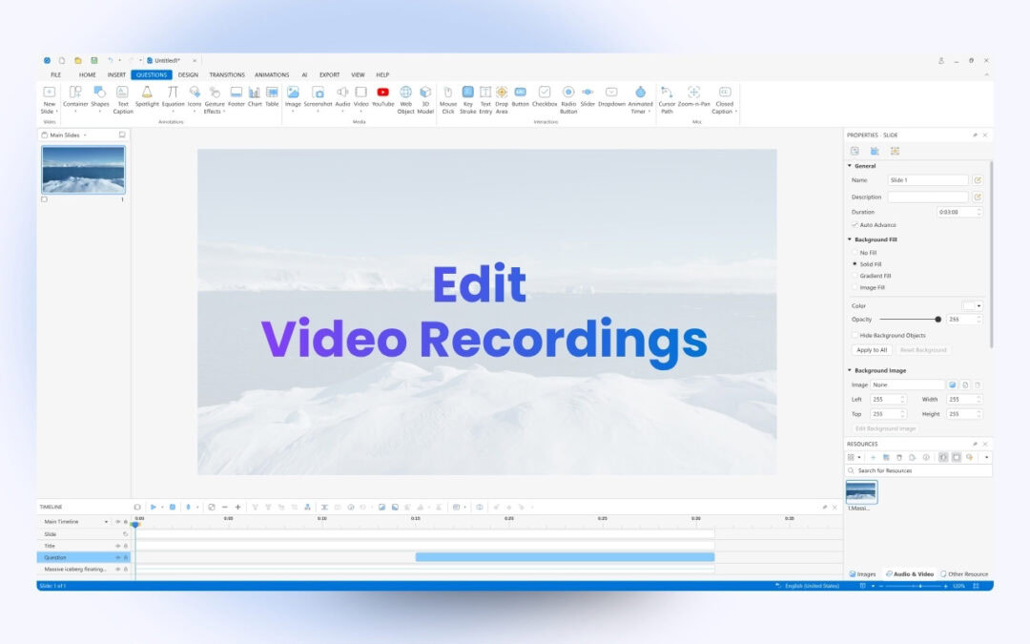Toggle visibility of the Title timeline track

[118, 546]
